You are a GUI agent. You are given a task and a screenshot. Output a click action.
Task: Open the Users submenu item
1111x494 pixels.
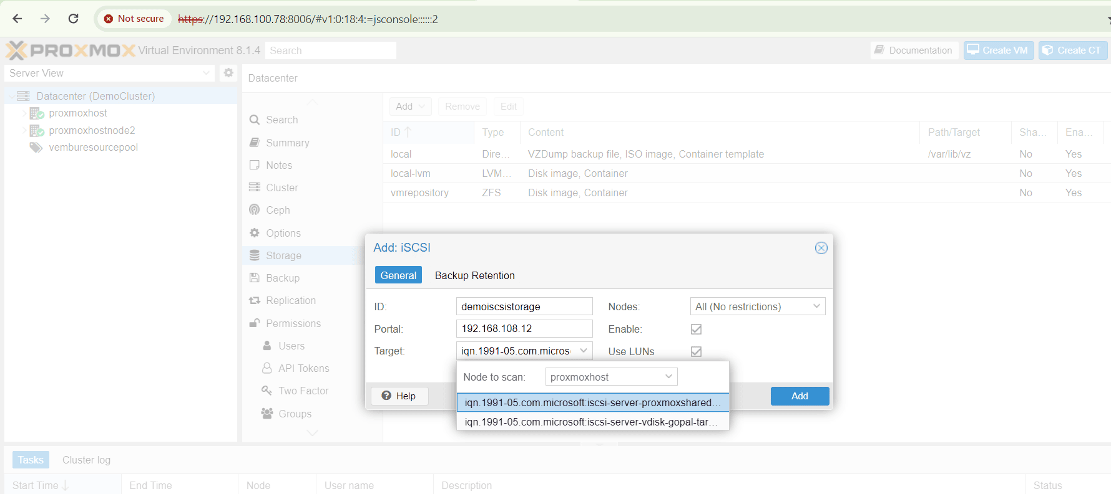(291, 346)
